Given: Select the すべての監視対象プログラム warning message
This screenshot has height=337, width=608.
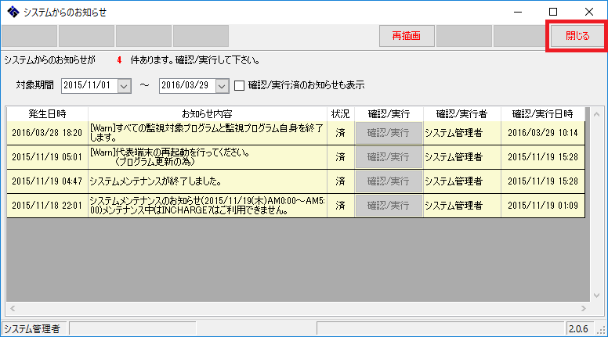Looking at the screenshot, I should click(x=208, y=133).
